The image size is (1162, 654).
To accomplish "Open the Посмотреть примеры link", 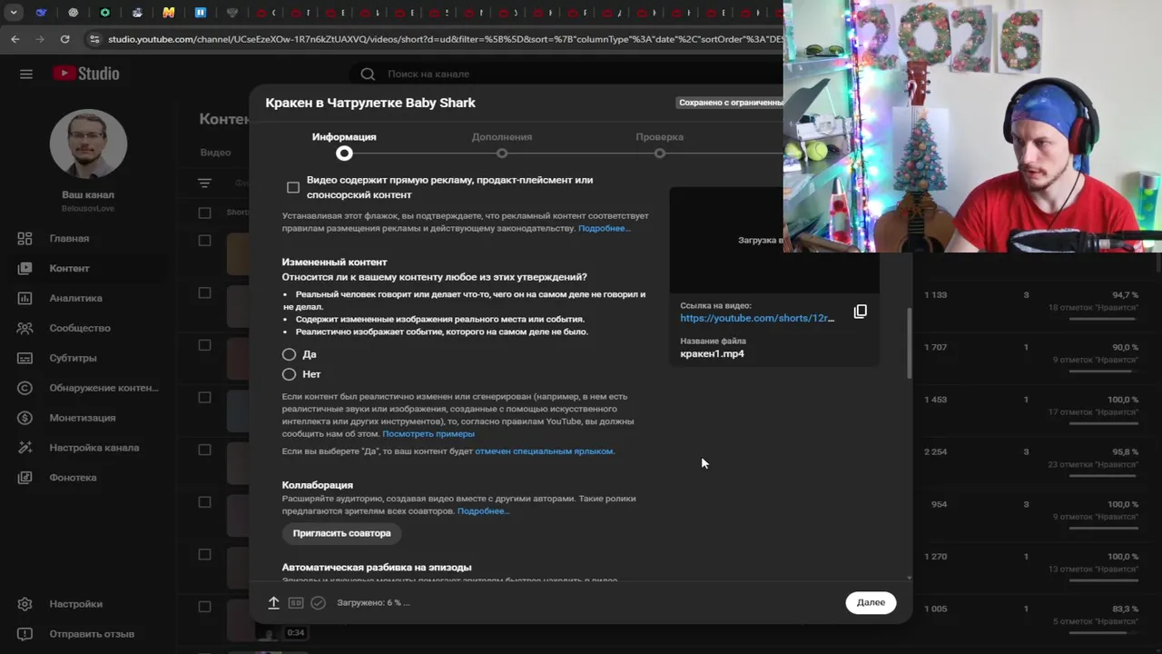I will pyautogui.click(x=428, y=433).
